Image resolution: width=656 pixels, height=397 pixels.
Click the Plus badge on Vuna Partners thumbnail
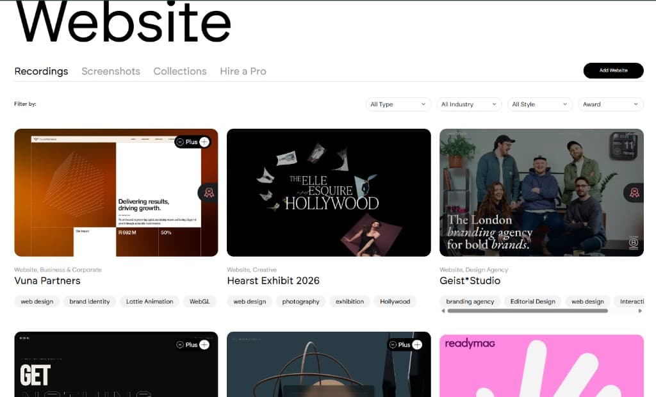192,142
